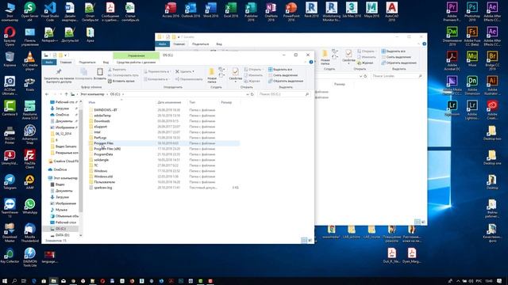
Task: Open quick access toolbar dropdown in OS (C:) title bar
Action: click(66, 55)
